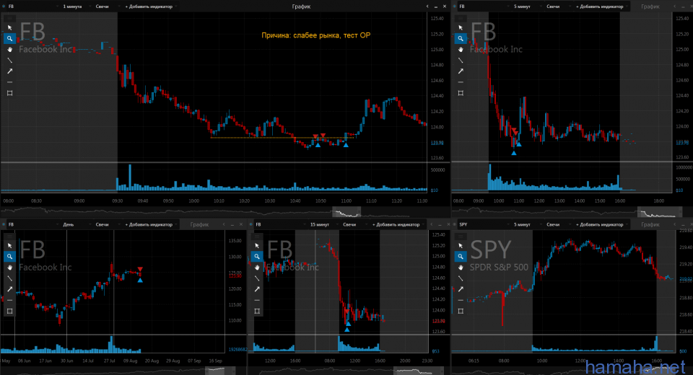Screen dimensions: 693x375
Task: Click 'Добавить индикатор' in FB День panel
Action: pyautogui.click(x=150, y=224)
